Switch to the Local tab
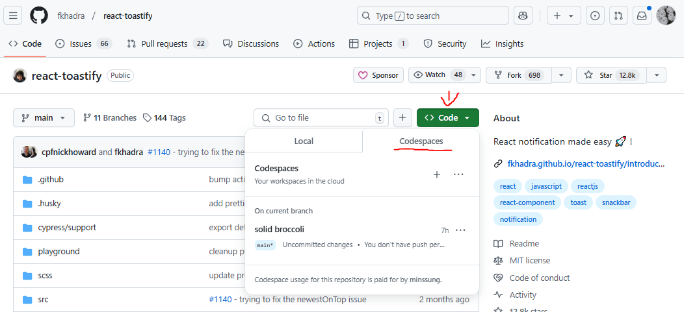Screen dimensions: 684x312 (x=304, y=141)
